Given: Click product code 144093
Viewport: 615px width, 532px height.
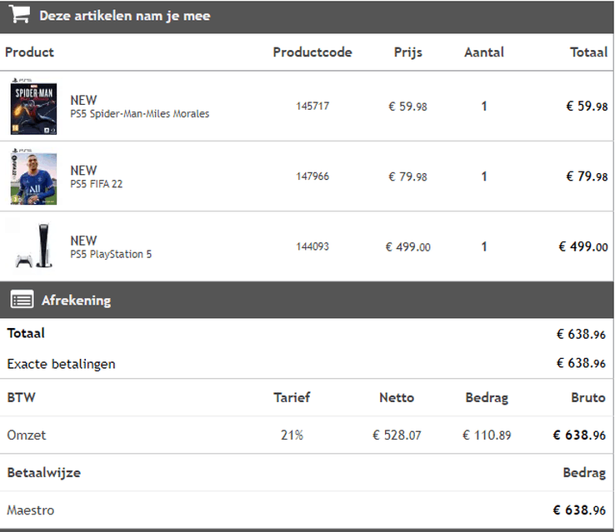Looking at the screenshot, I should point(312,246).
